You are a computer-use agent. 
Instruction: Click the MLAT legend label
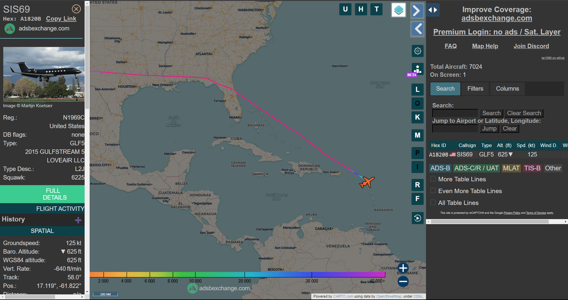(511, 168)
